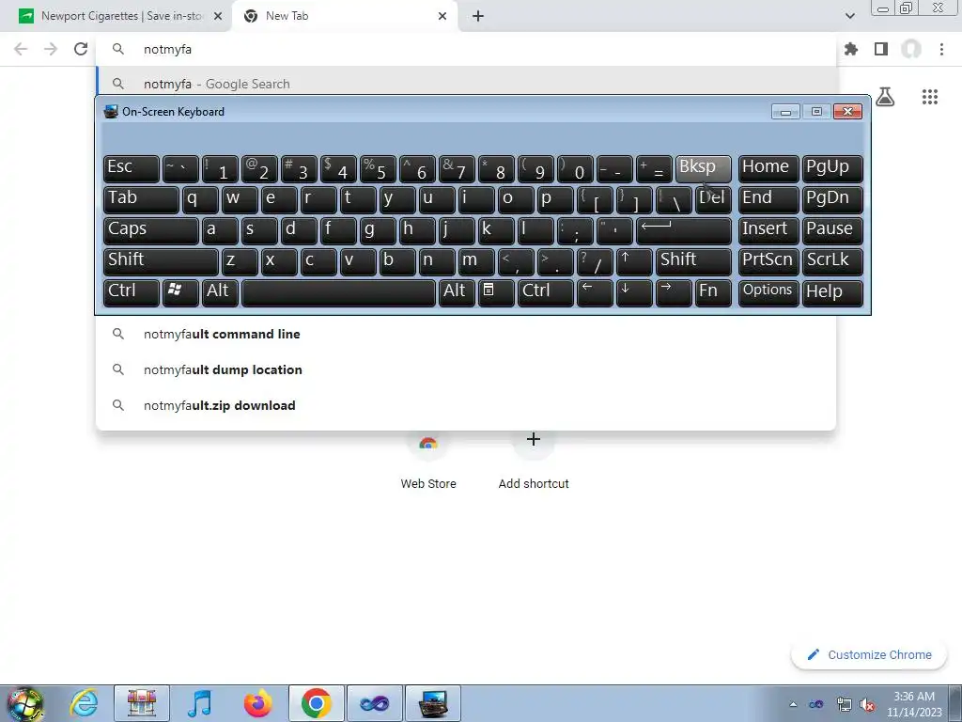The width and height of the screenshot is (962, 722).
Task: Click the Chrome reload page icon
Action: [x=81, y=49]
